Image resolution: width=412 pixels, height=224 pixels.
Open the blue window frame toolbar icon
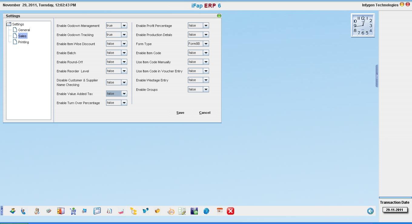97,211
